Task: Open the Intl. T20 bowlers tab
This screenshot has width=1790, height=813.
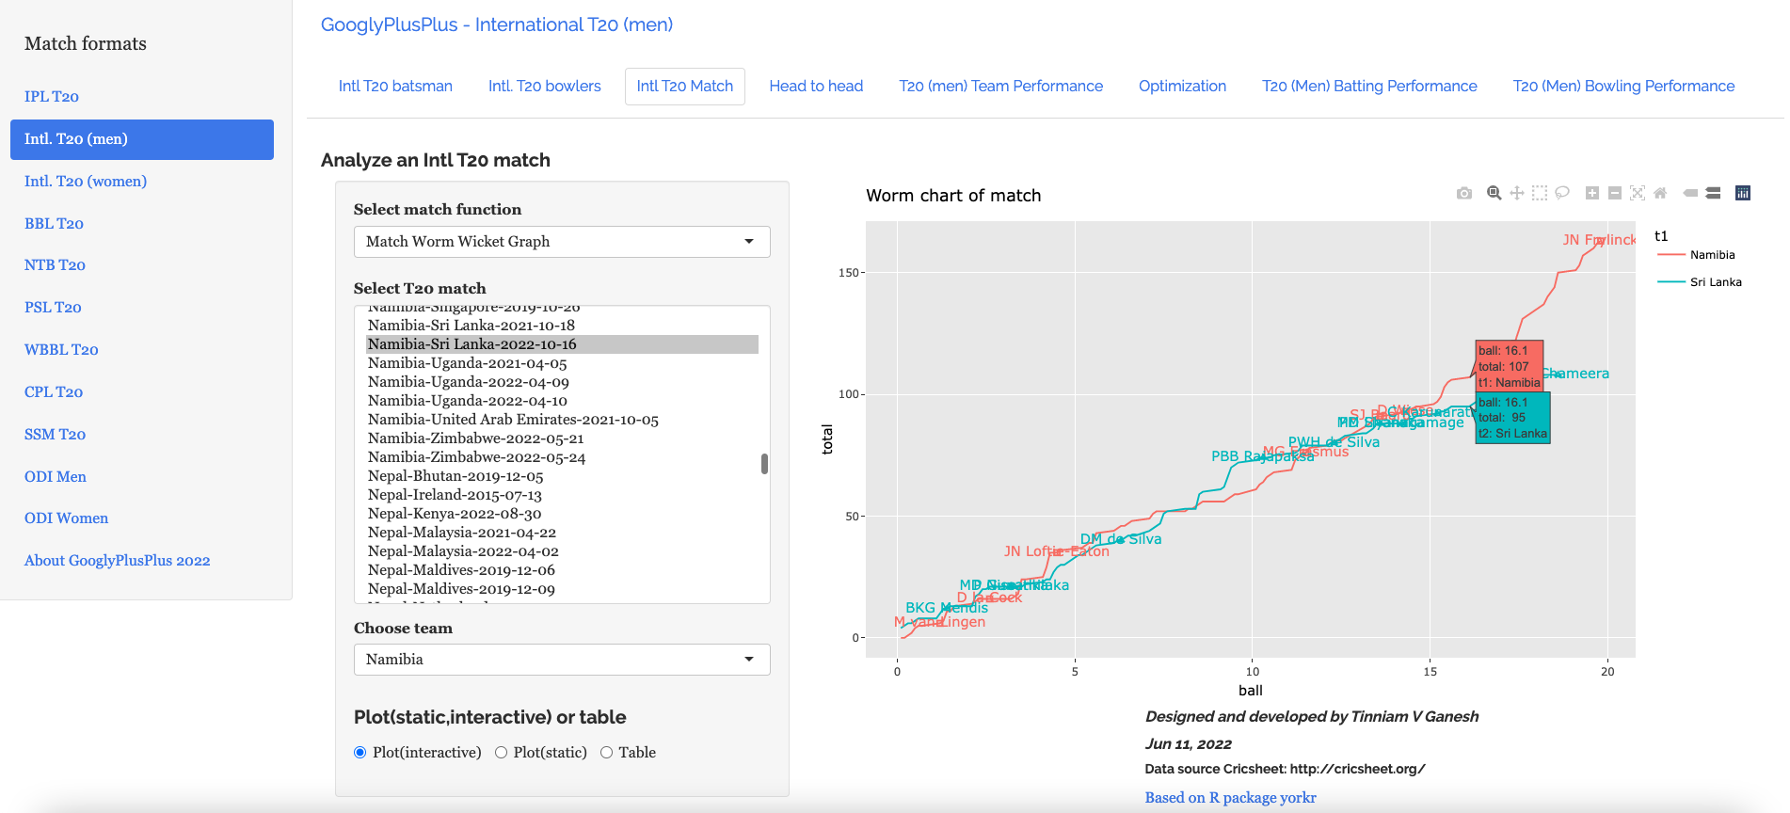Action: tap(544, 87)
